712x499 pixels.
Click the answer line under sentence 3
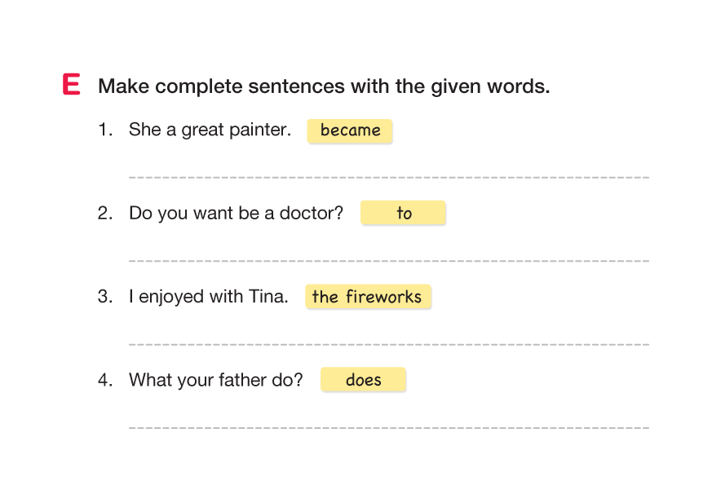pyautogui.click(x=389, y=343)
